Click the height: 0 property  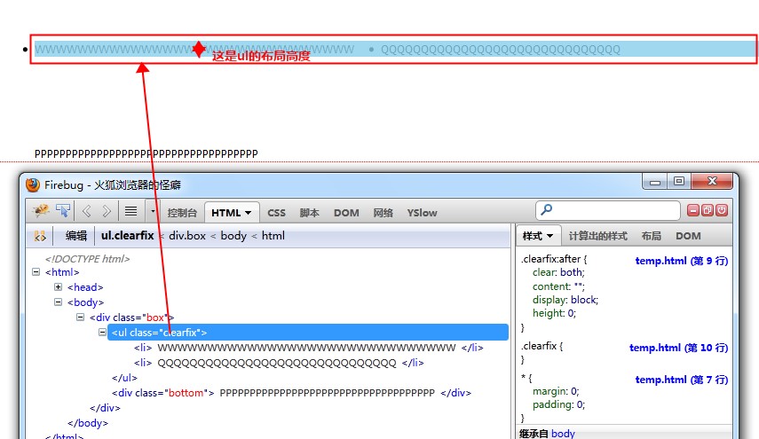pyautogui.click(x=554, y=313)
